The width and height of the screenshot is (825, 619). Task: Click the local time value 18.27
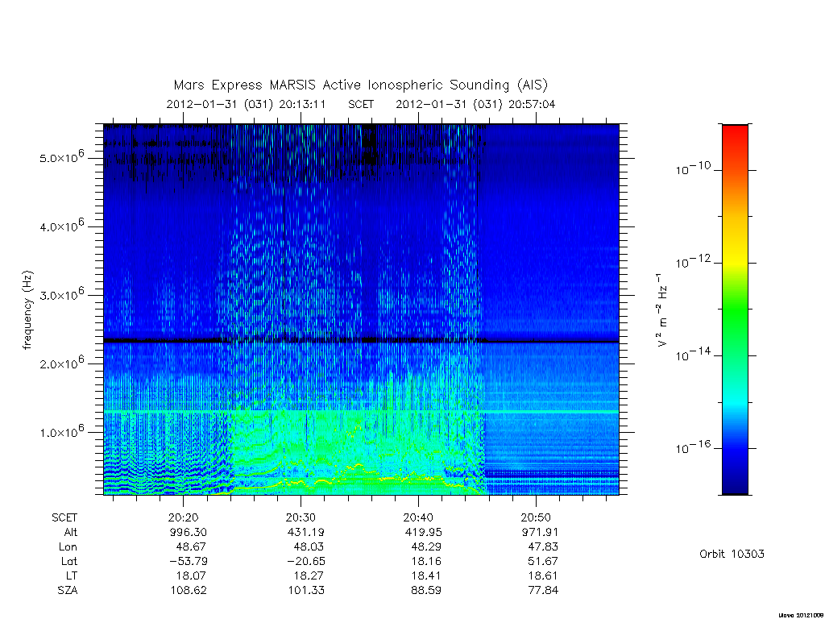[309, 575]
